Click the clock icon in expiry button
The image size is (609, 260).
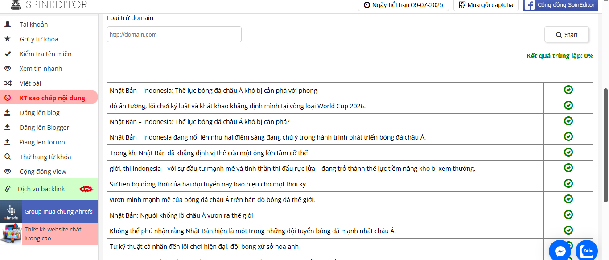tap(367, 5)
